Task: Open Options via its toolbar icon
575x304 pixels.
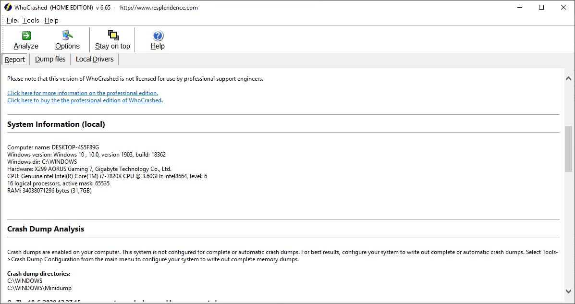Action: 67,36
